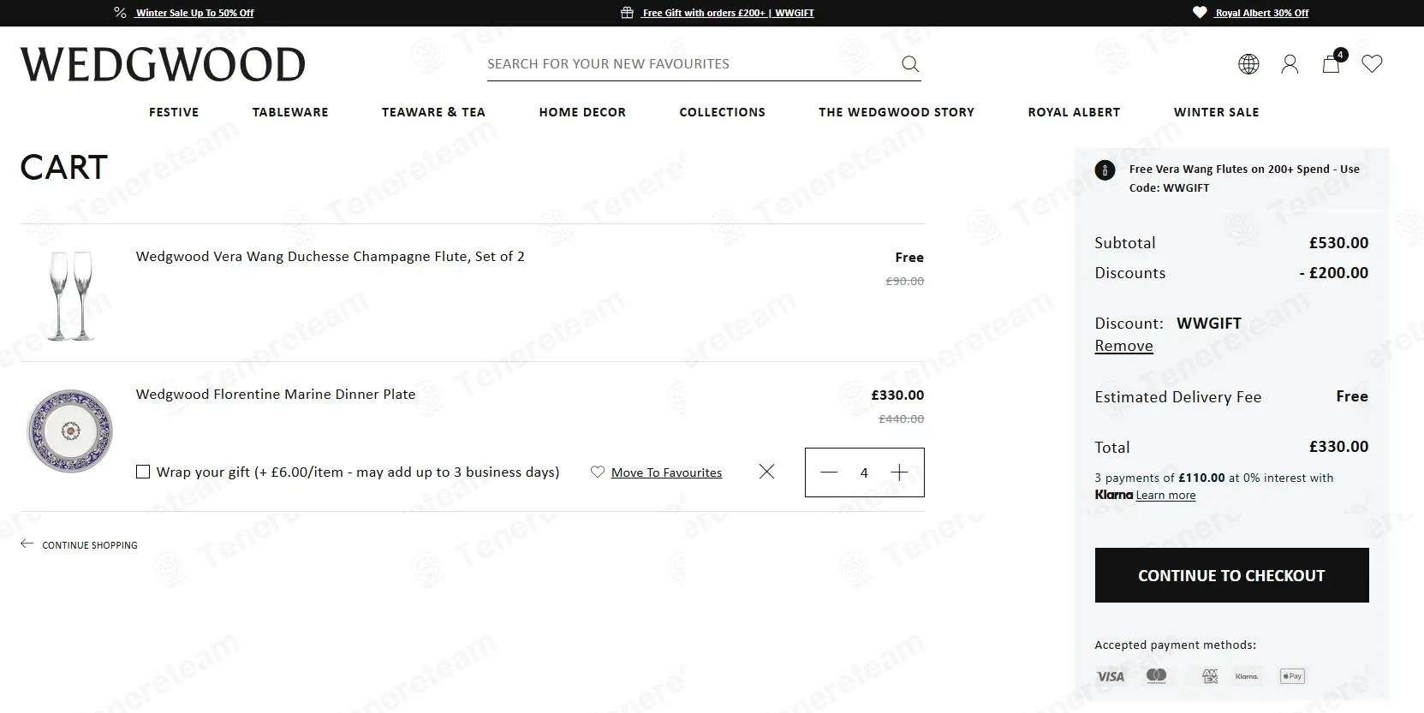Click the search magnifier icon
Viewport: 1424px width, 713px height.
click(910, 64)
